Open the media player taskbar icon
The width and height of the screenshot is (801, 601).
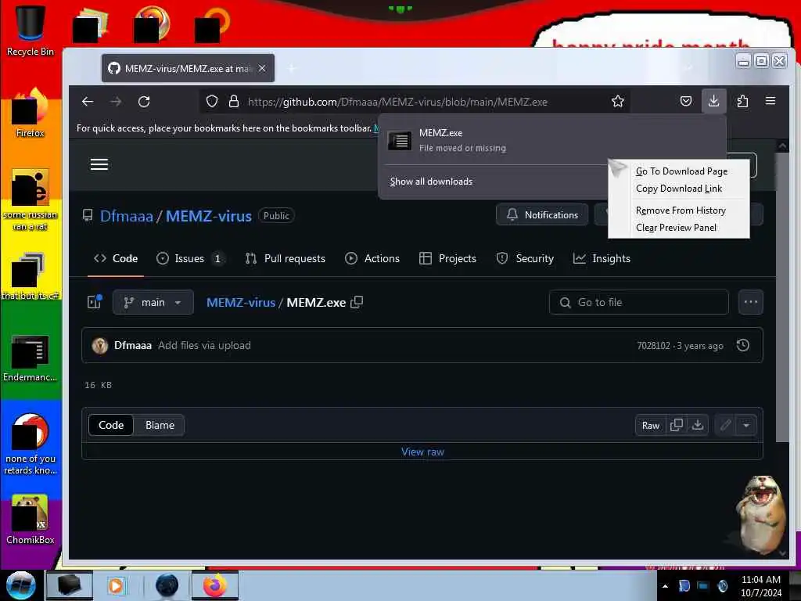coord(116,585)
